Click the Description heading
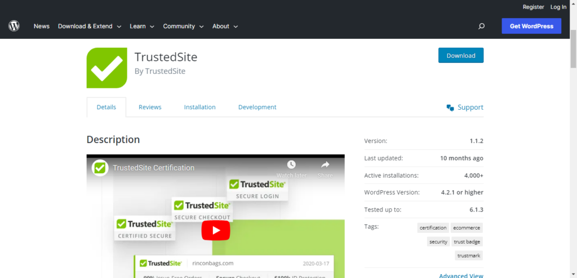 [113, 140]
